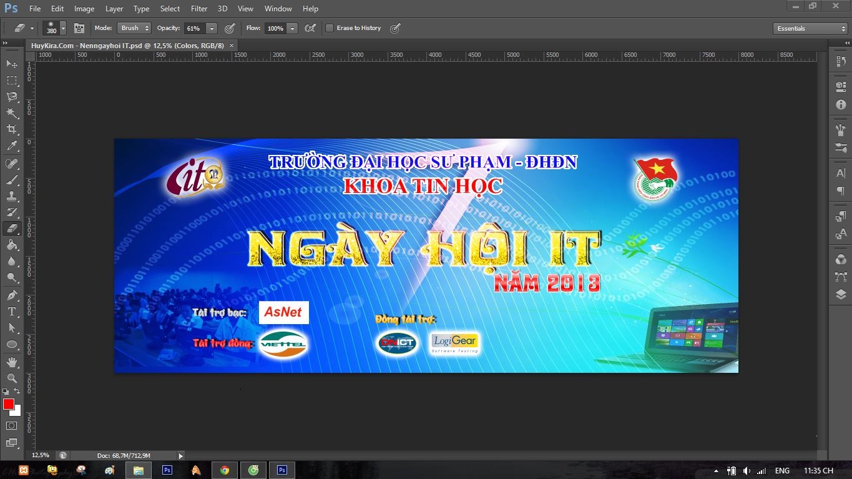Select the History Brush tool
This screenshot has height=479, width=852.
click(12, 212)
